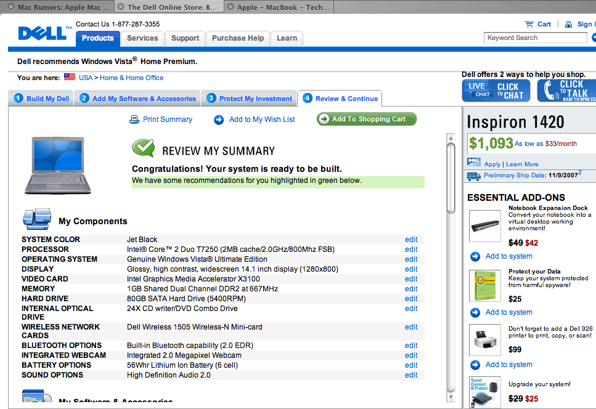Image resolution: width=596 pixels, height=409 pixels.
Task: Click Add to My Wish List link
Action: click(x=262, y=119)
